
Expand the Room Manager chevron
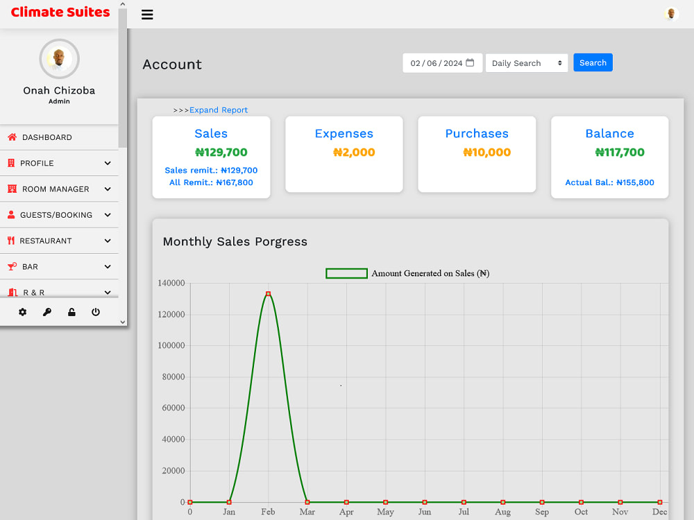point(108,189)
